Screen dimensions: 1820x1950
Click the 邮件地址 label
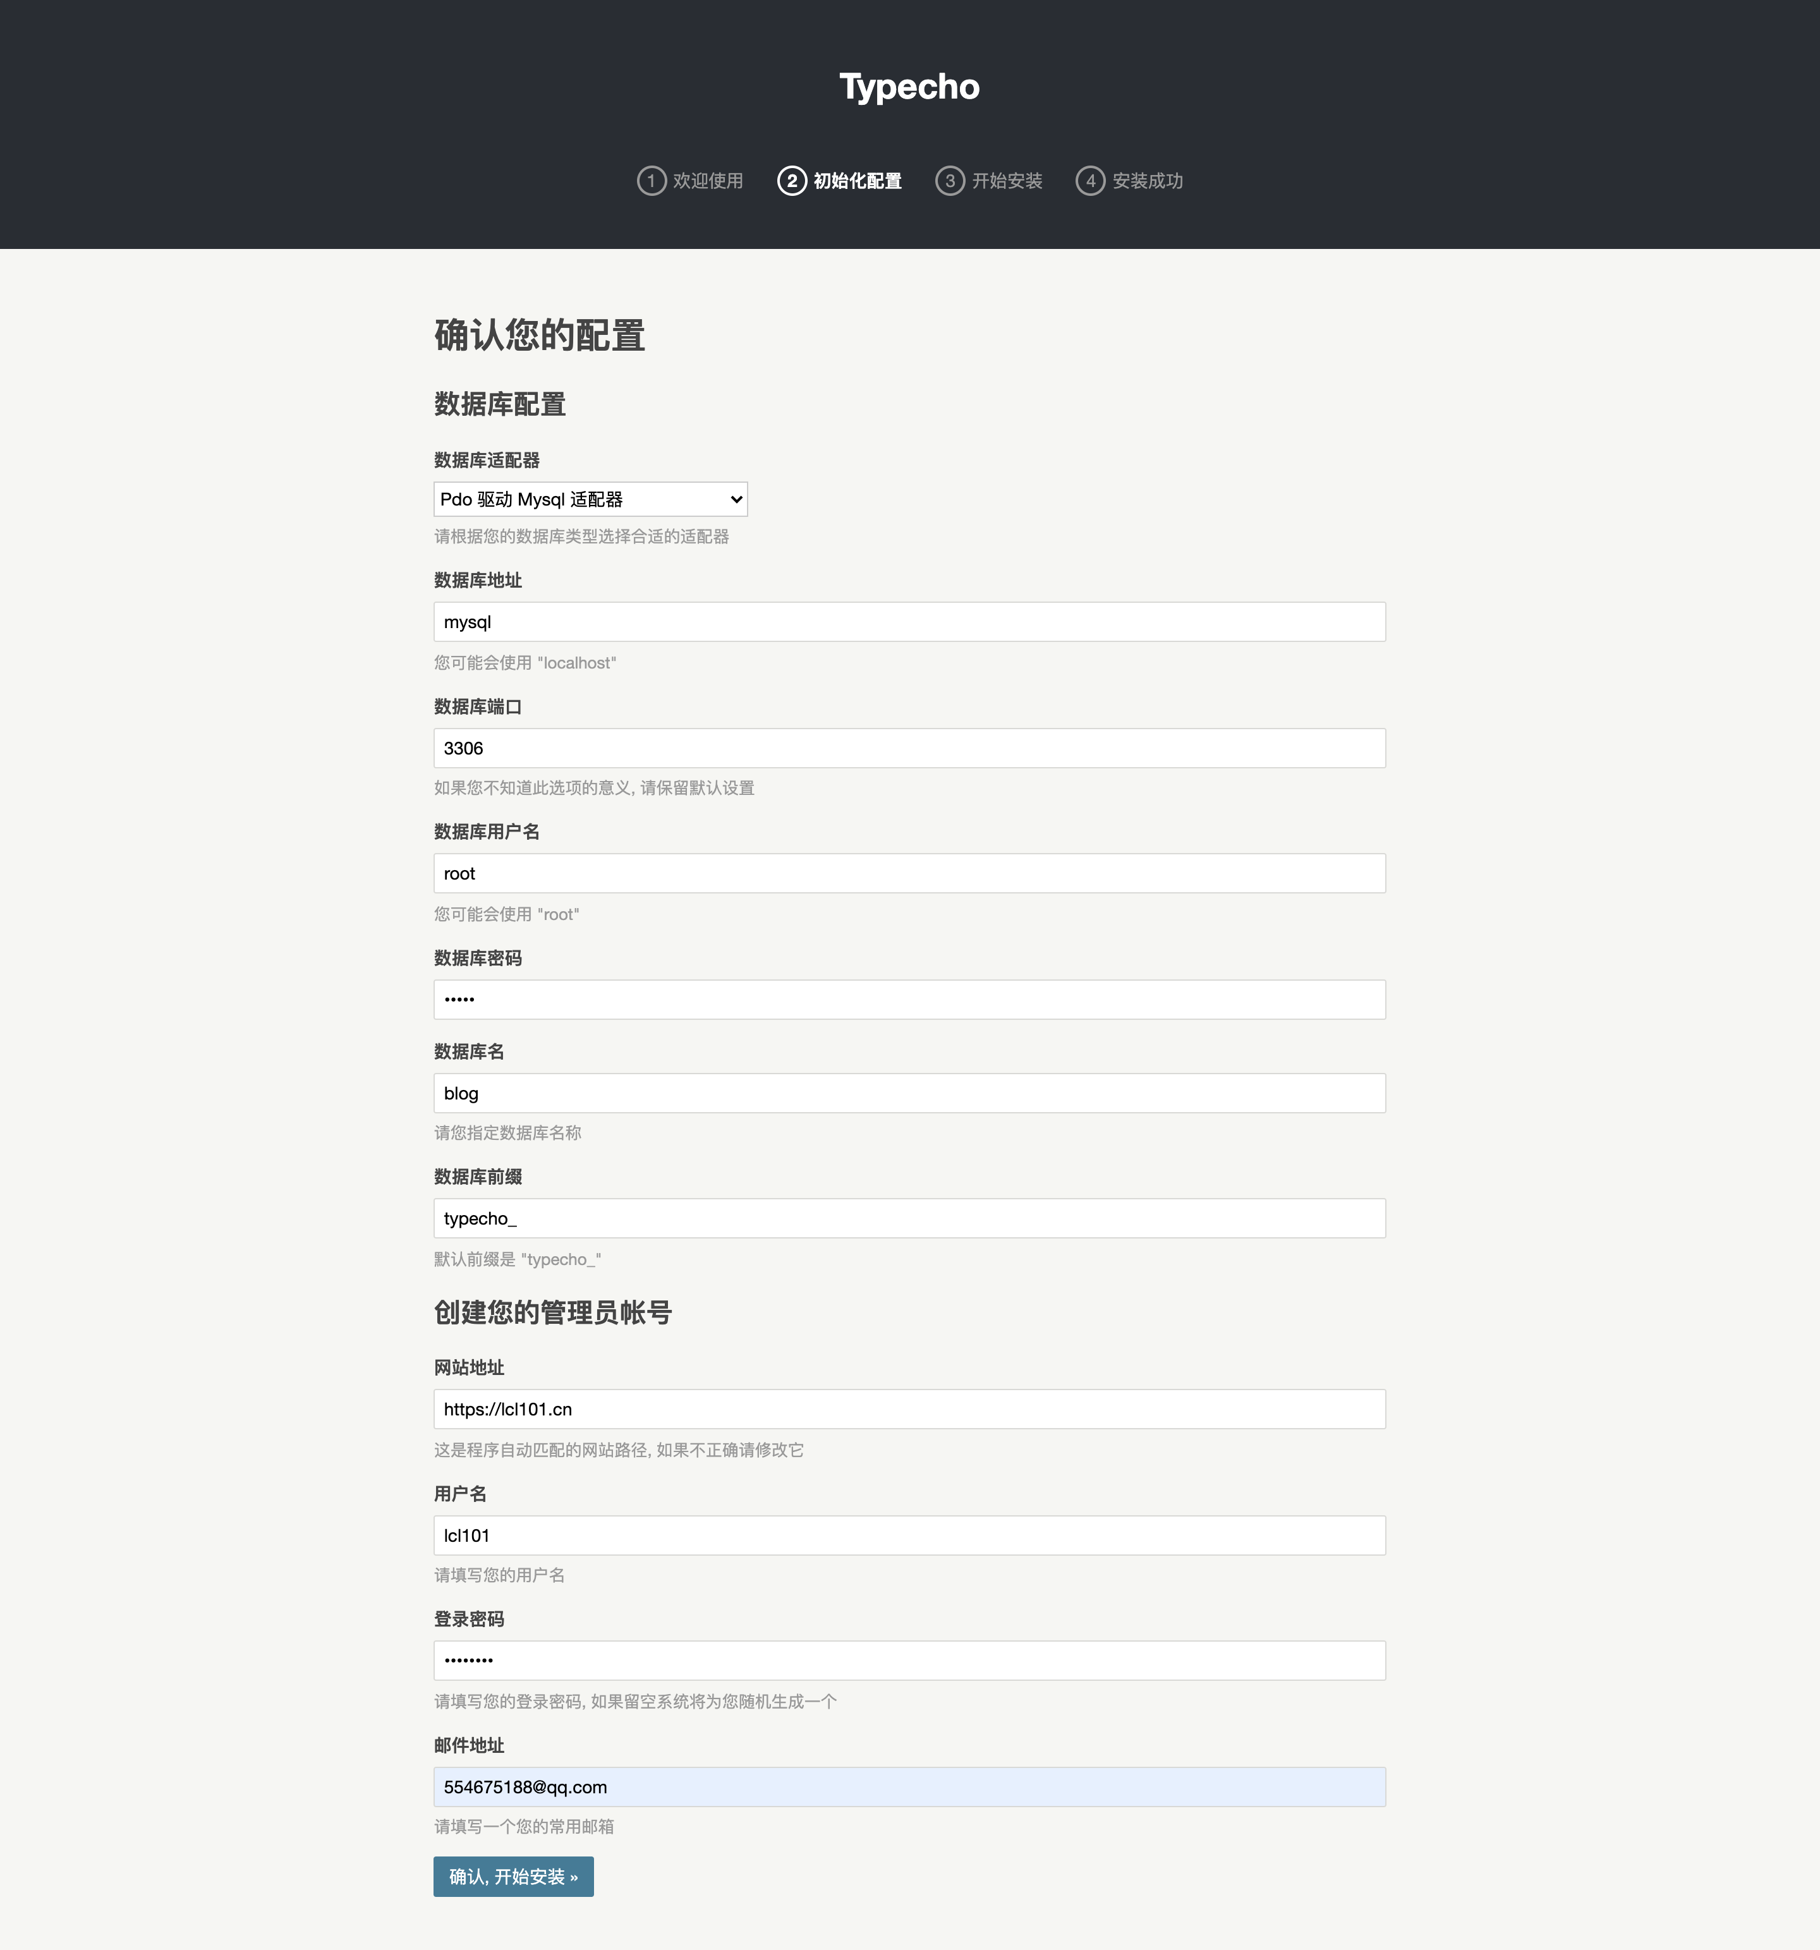(469, 1746)
